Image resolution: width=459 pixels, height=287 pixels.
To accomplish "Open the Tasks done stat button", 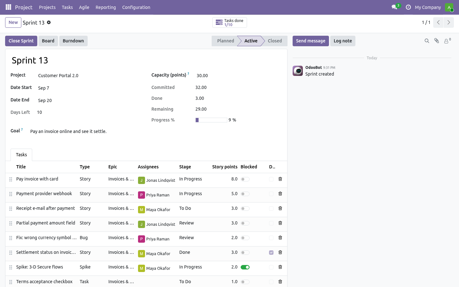I will 229,22.
